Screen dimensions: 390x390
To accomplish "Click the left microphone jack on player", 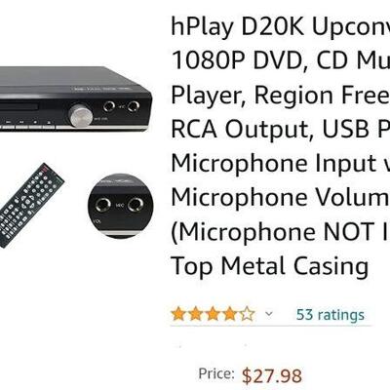I will 109,106.
